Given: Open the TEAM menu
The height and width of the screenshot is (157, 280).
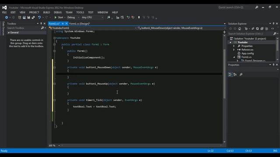Looking at the screenshot, I should pyautogui.click(x=69, y=13).
